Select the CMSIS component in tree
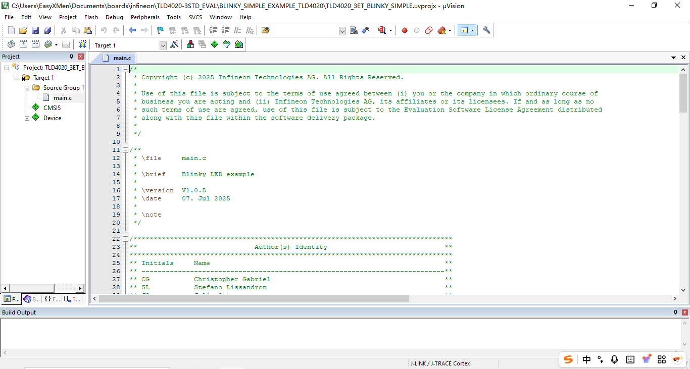 (x=52, y=108)
